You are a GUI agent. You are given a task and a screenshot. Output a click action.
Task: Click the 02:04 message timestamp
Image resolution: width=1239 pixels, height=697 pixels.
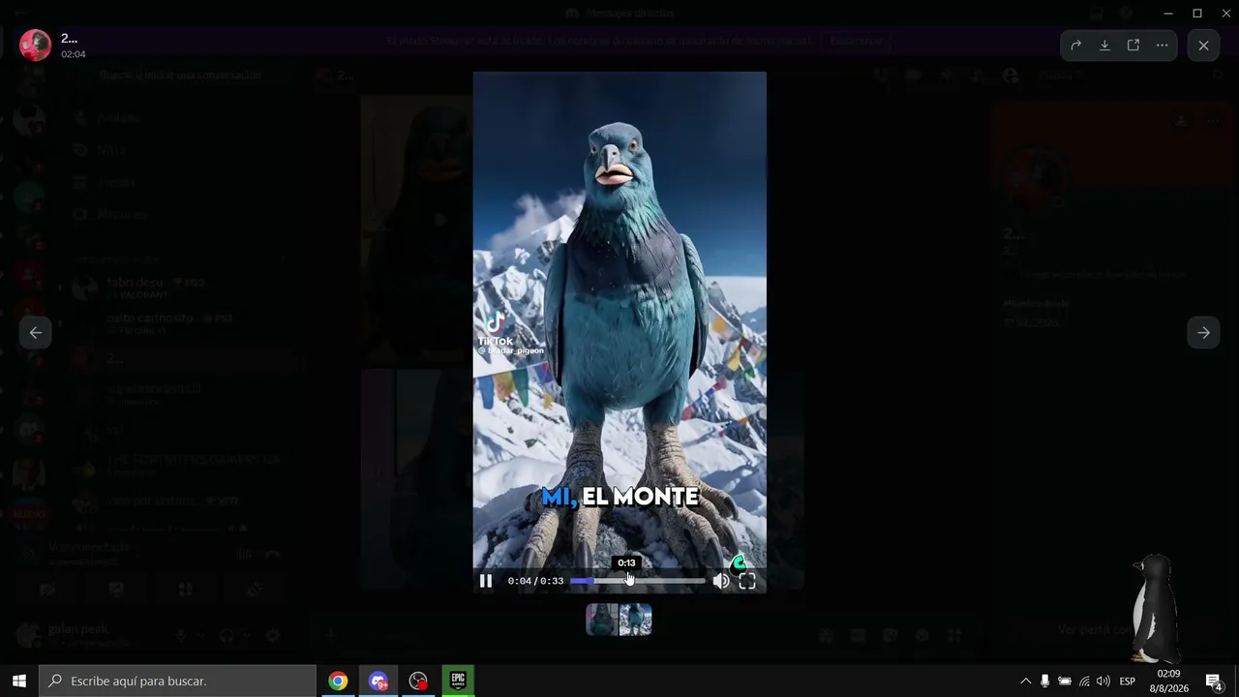coord(74,54)
